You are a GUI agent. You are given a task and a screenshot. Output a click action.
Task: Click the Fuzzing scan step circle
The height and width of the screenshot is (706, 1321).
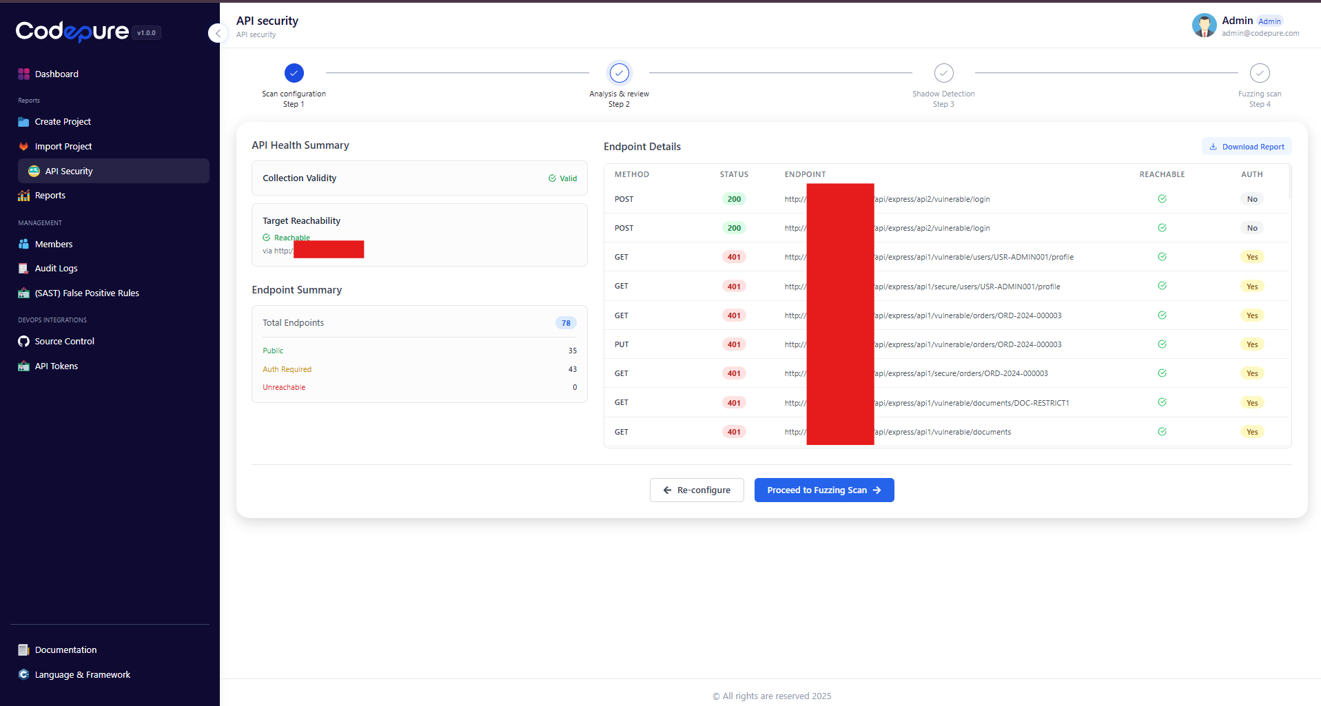coord(1260,73)
